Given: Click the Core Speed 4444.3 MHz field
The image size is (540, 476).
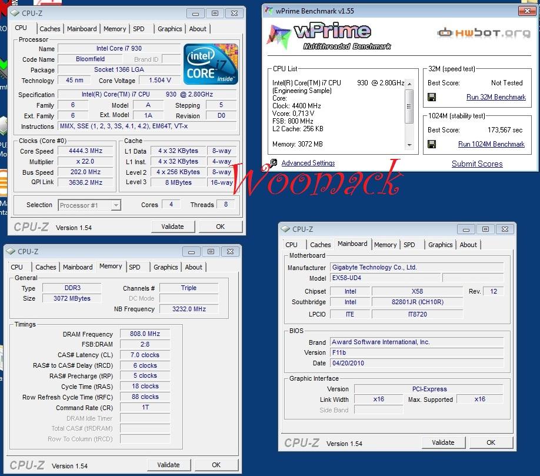Looking at the screenshot, I should (x=85, y=151).
